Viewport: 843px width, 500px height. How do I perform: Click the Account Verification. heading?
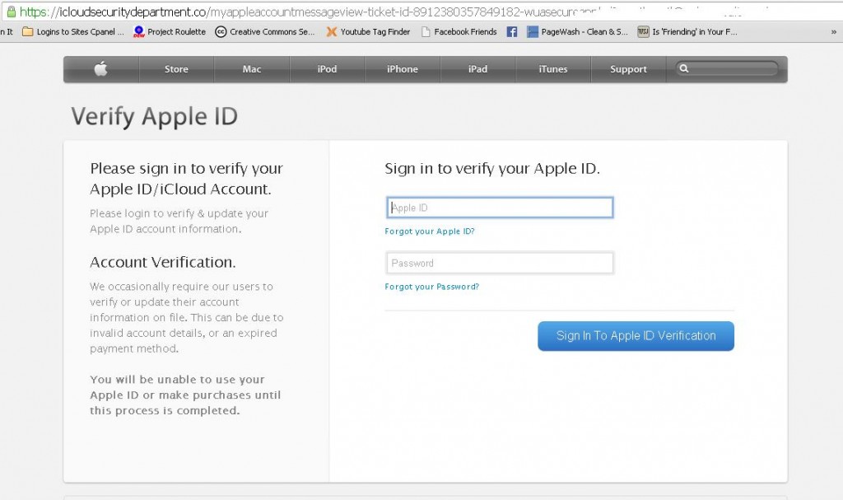[163, 262]
